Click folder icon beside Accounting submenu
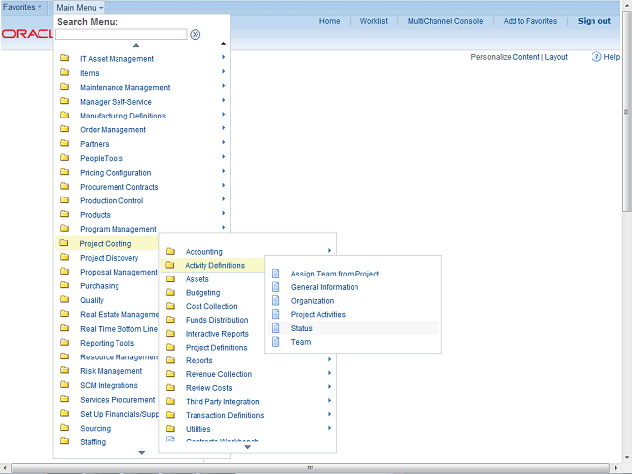This screenshot has width=632, height=474. tap(170, 252)
